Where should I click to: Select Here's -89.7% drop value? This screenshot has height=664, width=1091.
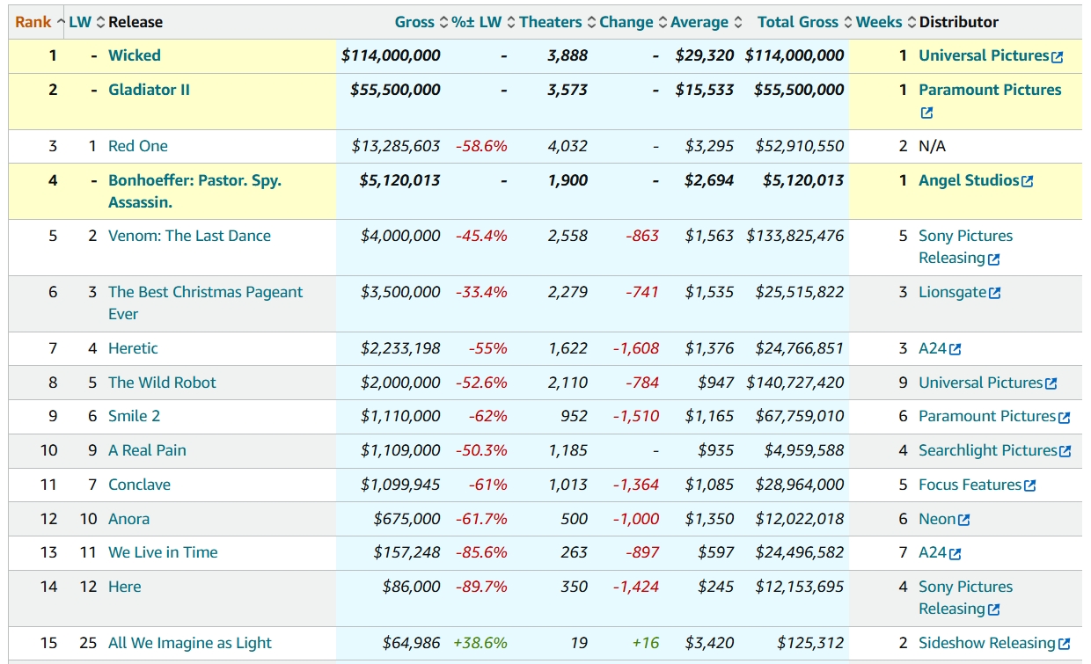[481, 587]
